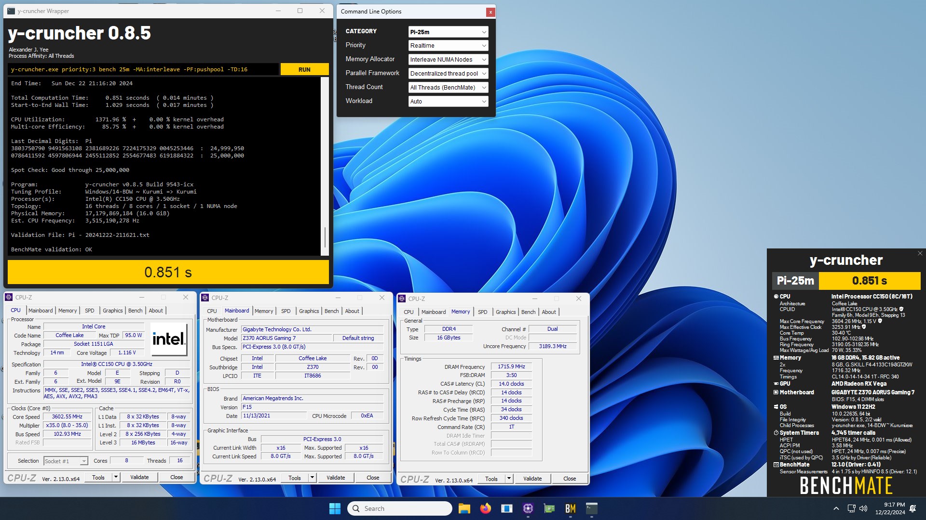
Task: Click the purple CPU-Z taskbar icon
Action: coord(528,508)
